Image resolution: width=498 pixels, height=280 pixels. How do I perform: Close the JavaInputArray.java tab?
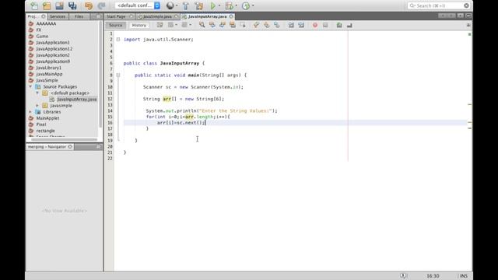[231, 16]
